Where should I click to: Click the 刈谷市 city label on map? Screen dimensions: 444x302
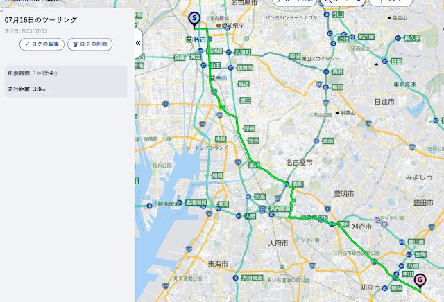click(361, 226)
